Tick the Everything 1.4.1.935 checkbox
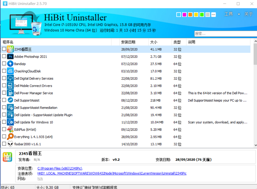The width and height of the screenshot is (257, 189). click(x=4, y=136)
